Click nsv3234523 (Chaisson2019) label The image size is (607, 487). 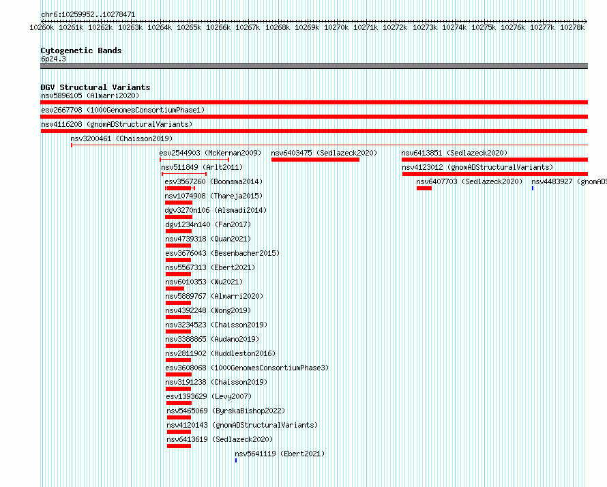click(216, 325)
